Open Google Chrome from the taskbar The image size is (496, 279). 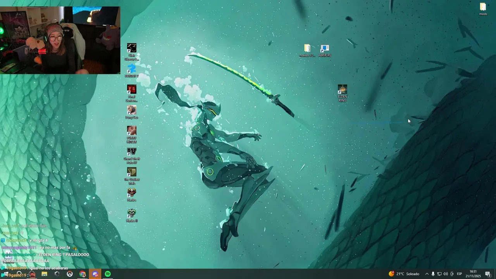(83, 274)
